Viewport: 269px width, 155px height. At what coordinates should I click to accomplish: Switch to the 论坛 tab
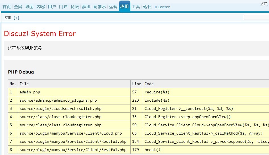[x=75, y=7]
